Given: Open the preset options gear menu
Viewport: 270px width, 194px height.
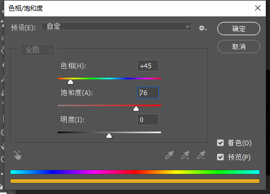Looking at the screenshot, I should click(203, 28).
